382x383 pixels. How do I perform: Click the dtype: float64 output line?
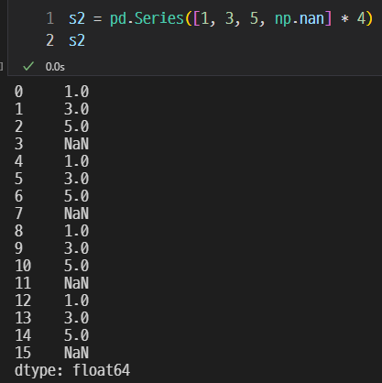point(72,370)
